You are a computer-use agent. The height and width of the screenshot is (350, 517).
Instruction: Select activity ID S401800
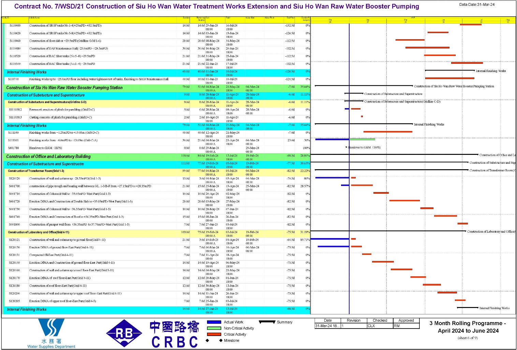tap(14, 224)
